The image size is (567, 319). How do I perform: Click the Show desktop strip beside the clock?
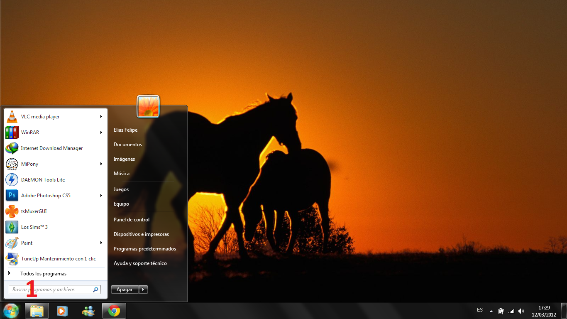[x=564, y=311]
